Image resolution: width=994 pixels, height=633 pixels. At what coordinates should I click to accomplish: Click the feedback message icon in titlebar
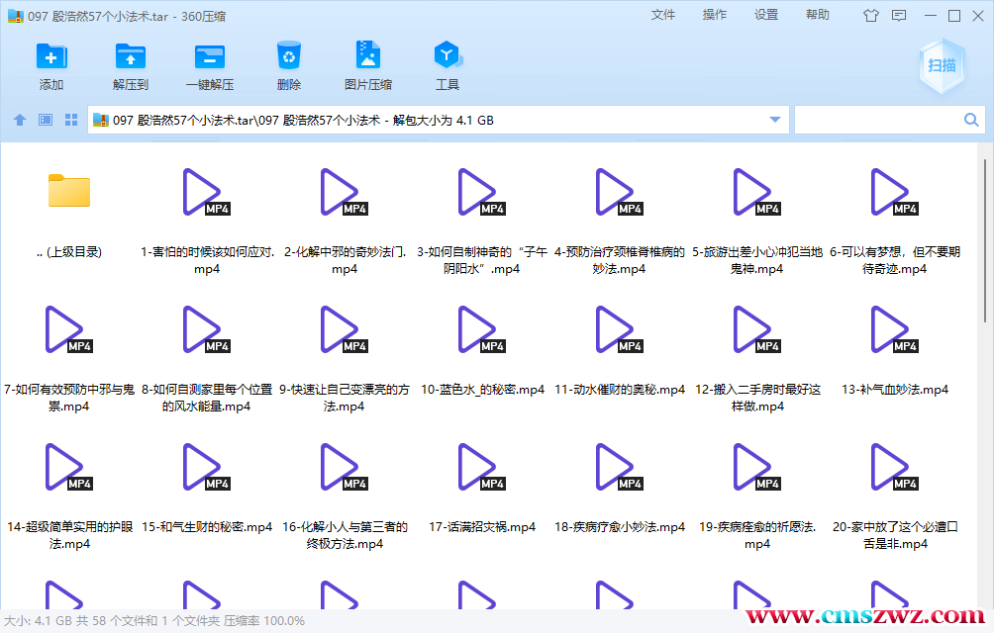pos(899,15)
